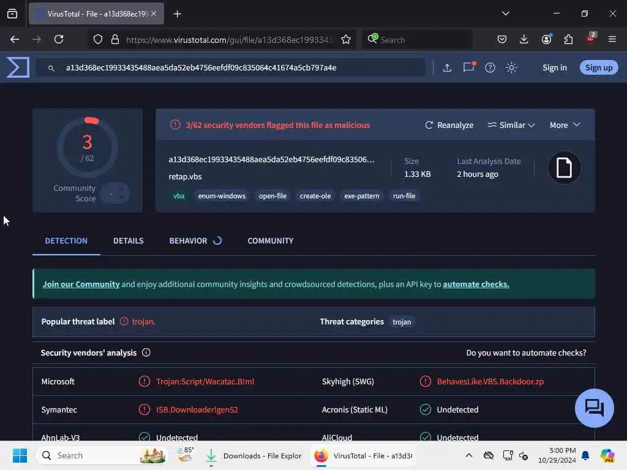Screen dimensions: 627x470
Task: Click the community score vote toggle
Action: click(115, 194)
